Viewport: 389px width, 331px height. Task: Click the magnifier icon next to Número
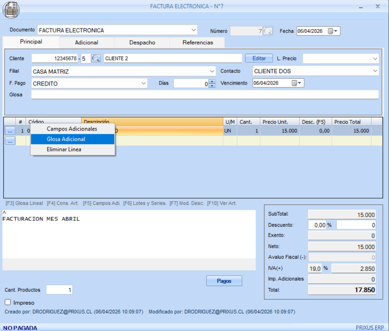pos(268,31)
